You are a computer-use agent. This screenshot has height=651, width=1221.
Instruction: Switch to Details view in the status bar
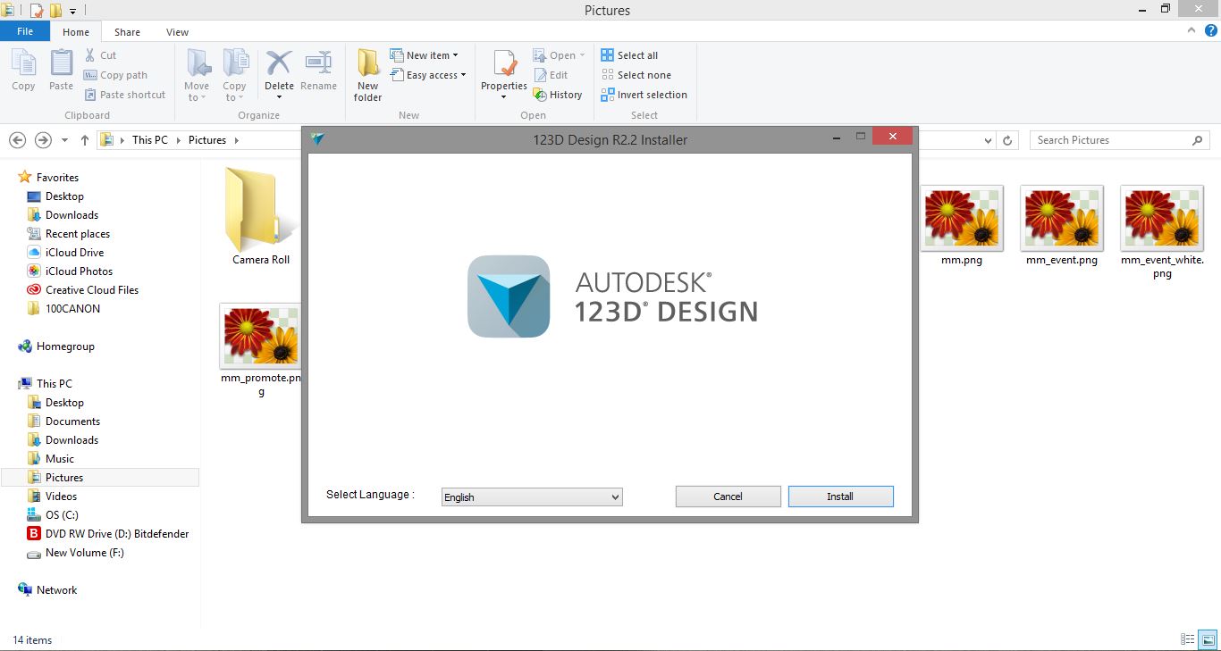coord(1188,639)
